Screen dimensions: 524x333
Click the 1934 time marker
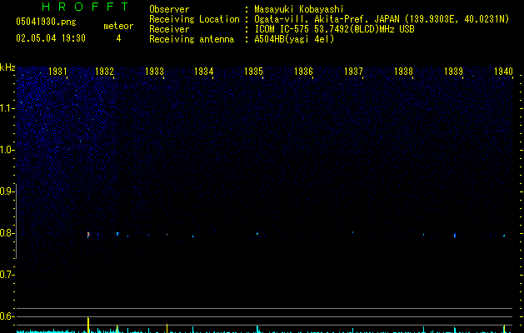click(204, 71)
